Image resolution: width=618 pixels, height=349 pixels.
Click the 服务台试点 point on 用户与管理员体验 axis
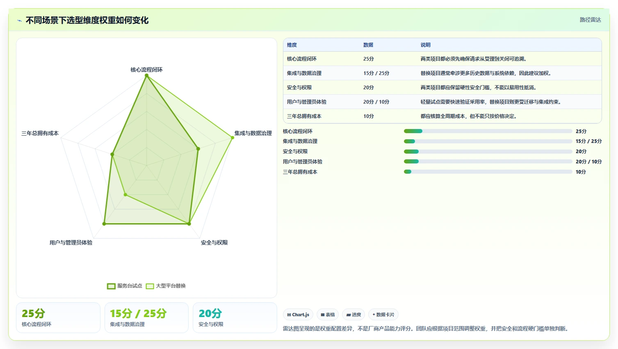[x=104, y=224]
